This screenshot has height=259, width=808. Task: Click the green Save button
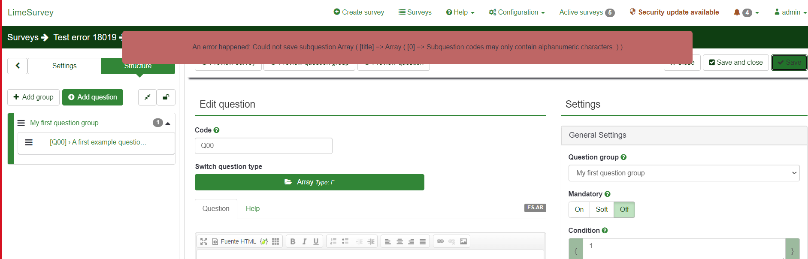tap(789, 63)
